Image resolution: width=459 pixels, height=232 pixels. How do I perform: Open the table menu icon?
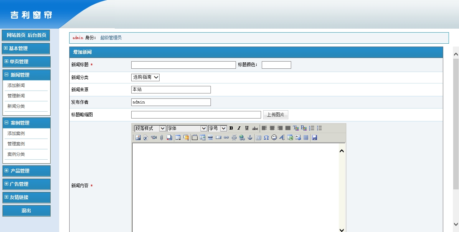click(x=178, y=137)
